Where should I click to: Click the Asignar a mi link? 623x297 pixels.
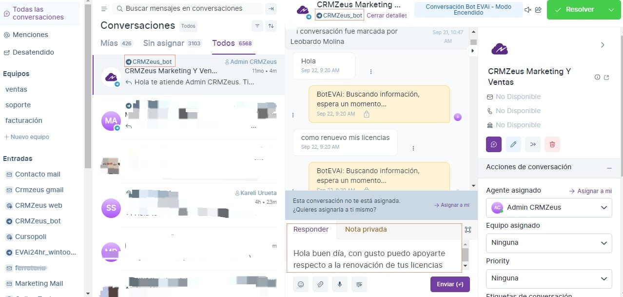point(451,205)
